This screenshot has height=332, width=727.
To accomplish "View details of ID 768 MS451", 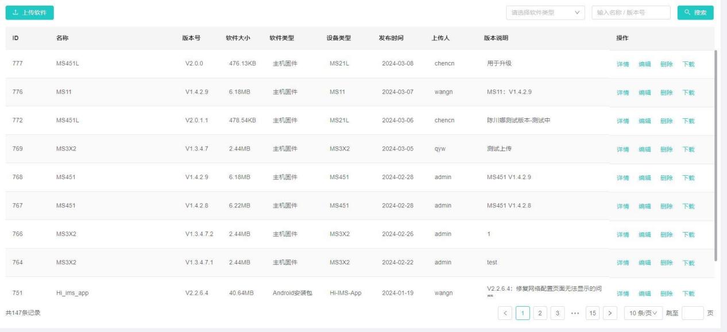I will tap(622, 178).
